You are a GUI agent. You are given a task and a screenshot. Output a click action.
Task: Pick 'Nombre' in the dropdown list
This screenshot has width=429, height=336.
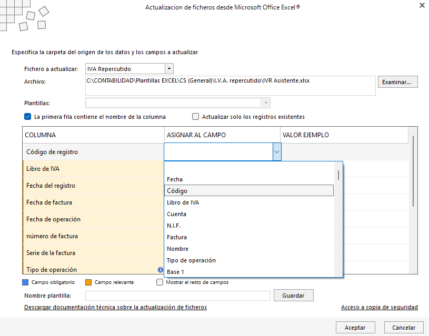coord(249,249)
